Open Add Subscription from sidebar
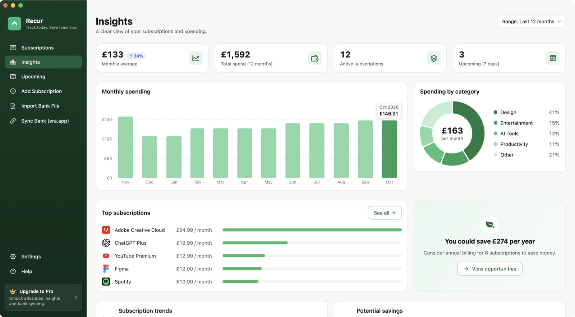 (x=43, y=91)
